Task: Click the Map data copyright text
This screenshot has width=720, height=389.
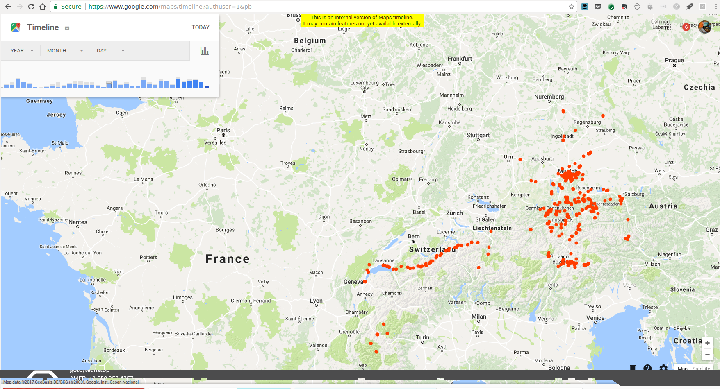Action: click(71, 382)
